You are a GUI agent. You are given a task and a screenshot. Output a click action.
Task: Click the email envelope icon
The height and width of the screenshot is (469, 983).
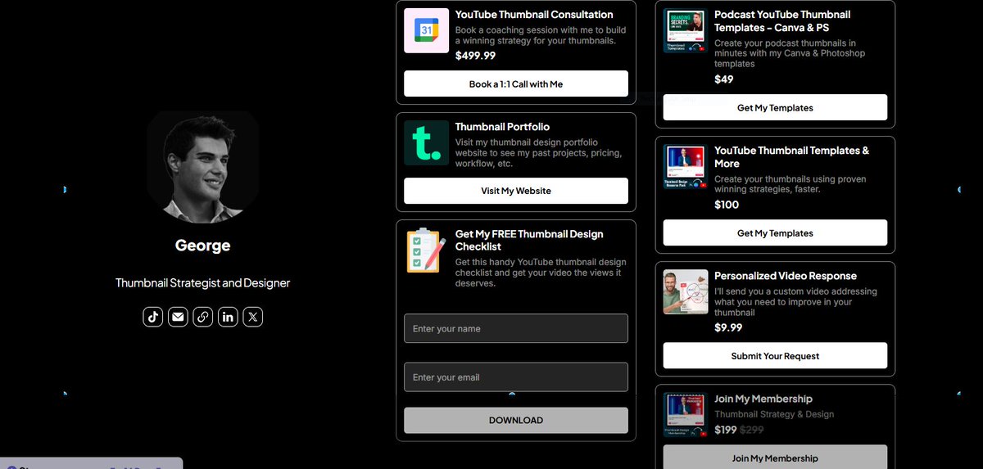(x=178, y=317)
